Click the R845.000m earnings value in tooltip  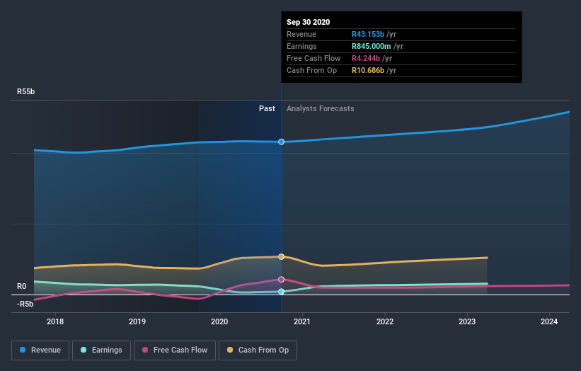(372, 46)
